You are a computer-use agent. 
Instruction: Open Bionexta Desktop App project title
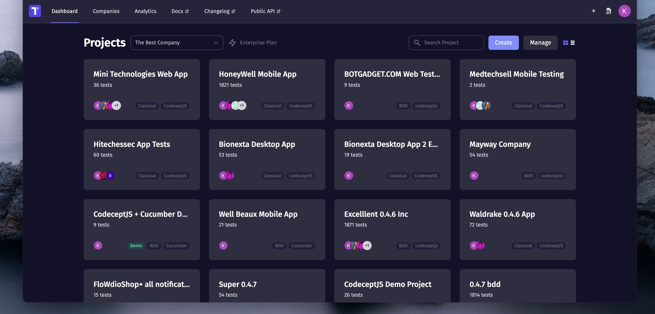pos(257,144)
